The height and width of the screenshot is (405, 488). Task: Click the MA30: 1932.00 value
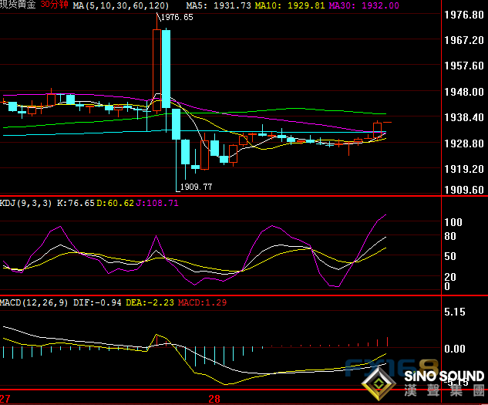click(x=364, y=5)
